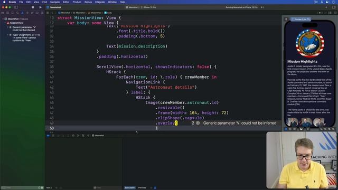Screen dimensions: 338x190
Task: Click the Moonshot project breadcrumb
Action: pos(64,13)
